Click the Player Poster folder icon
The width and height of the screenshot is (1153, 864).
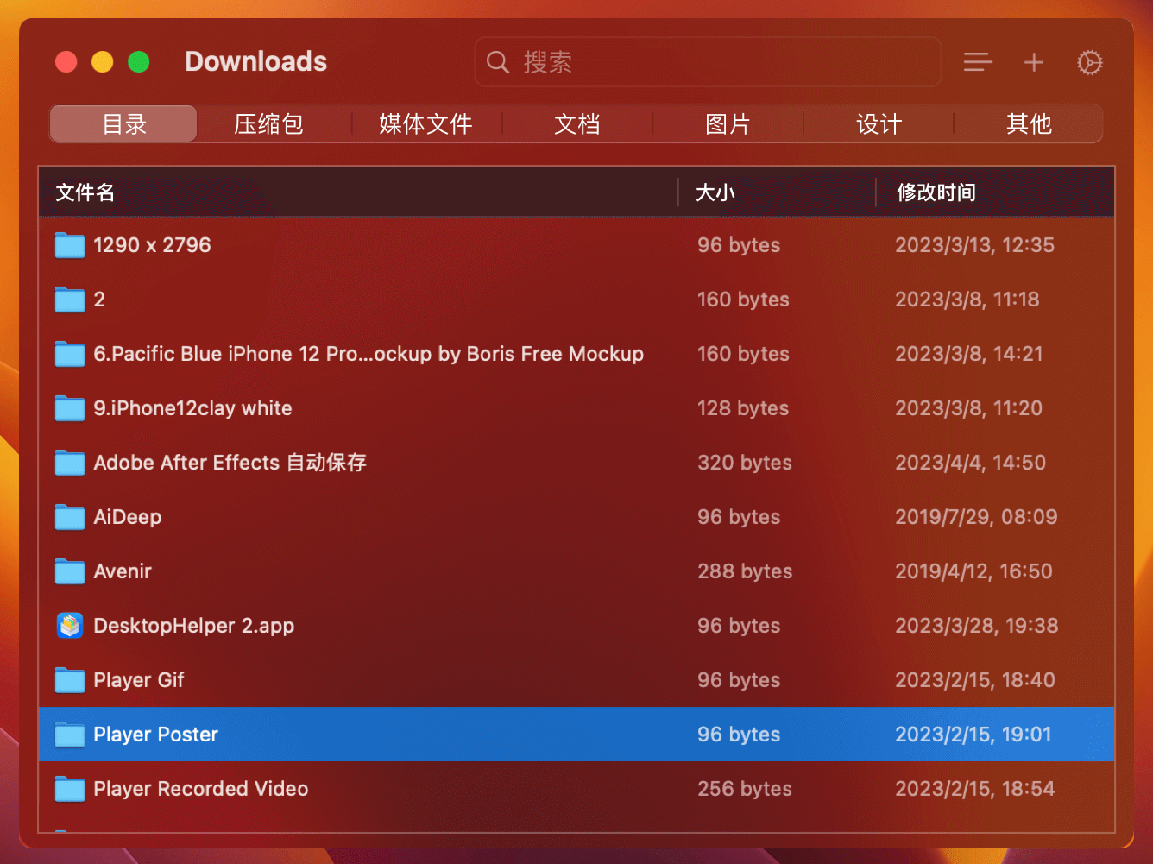click(70, 735)
